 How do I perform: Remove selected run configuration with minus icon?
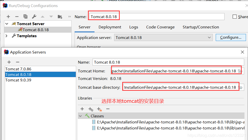17,17
